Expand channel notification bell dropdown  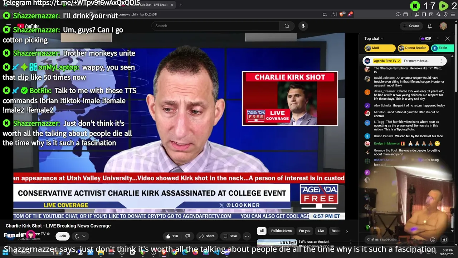pos(80,236)
